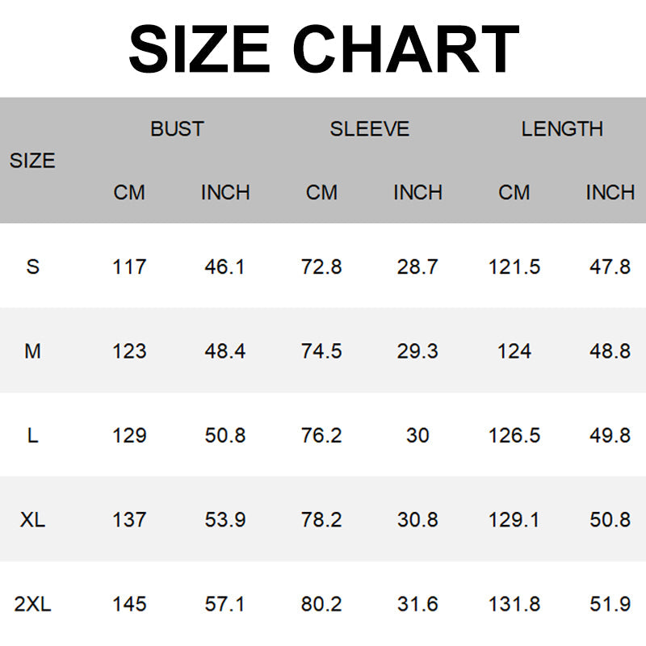
Task: Click the 2XL size row label
Action: (32, 603)
